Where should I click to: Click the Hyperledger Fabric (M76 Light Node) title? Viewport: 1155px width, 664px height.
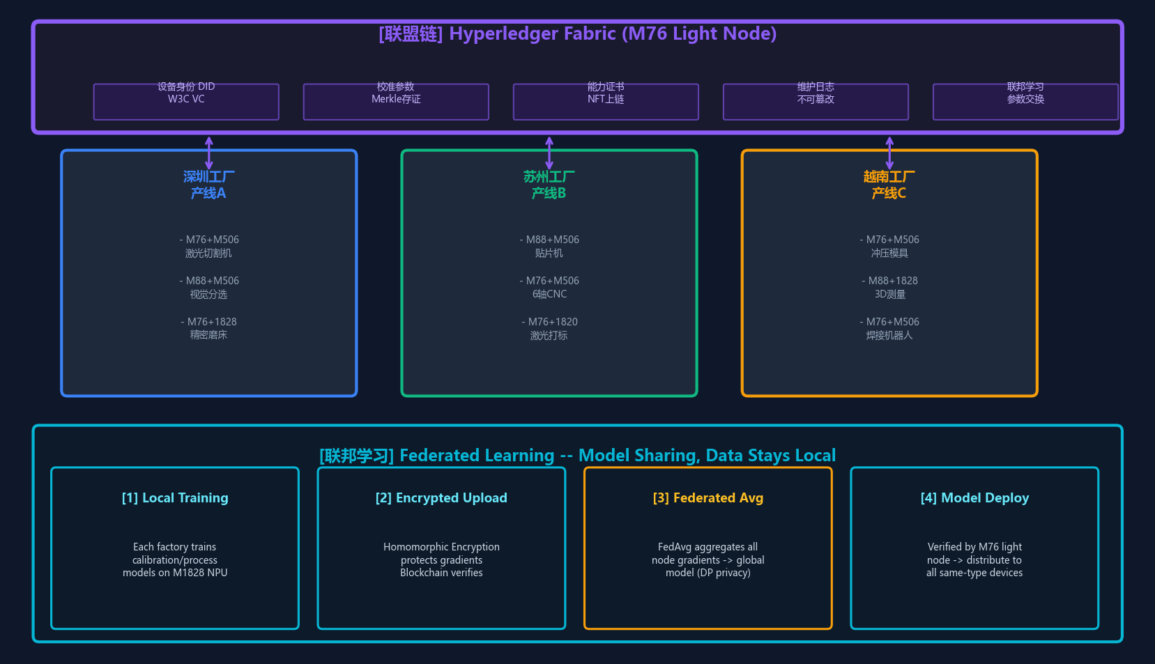[x=578, y=33]
